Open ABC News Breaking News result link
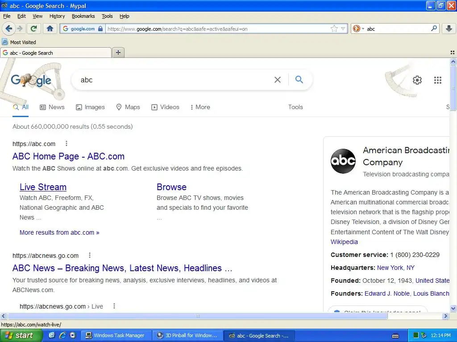The width and height of the screenshot is (457, 342). click(122, 268)
